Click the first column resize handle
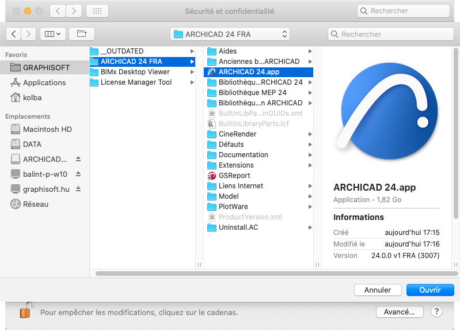 [200, 264]
